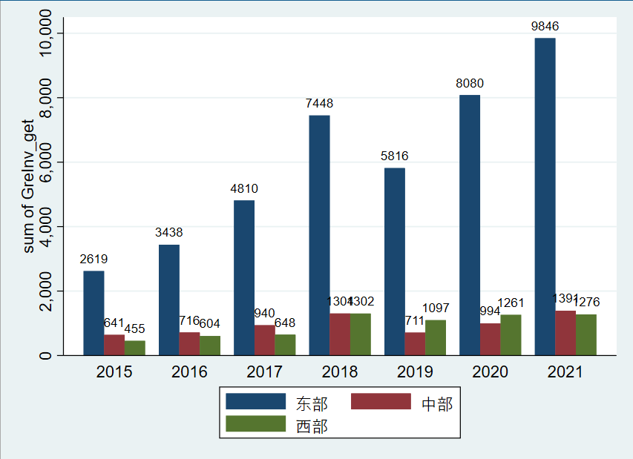Click the 2018 blue bar labeled 7448

click(x=319, y=235)
